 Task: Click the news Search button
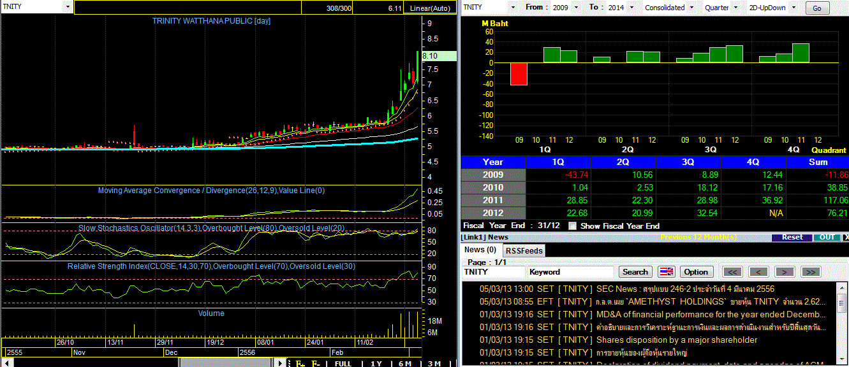coord(635,272)
